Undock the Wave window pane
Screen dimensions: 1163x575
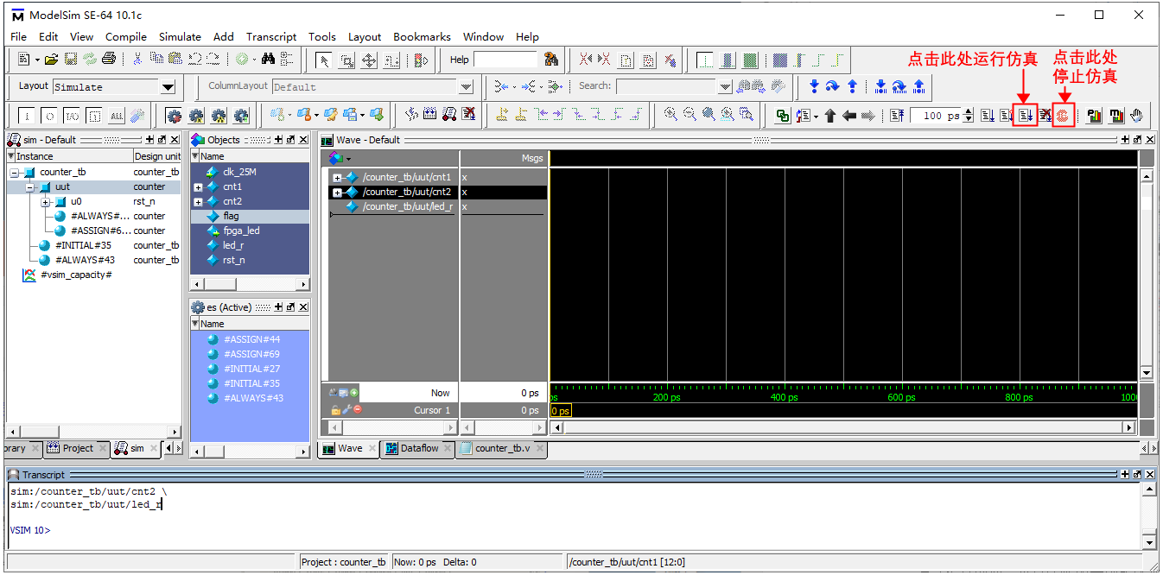(1137, 140)
